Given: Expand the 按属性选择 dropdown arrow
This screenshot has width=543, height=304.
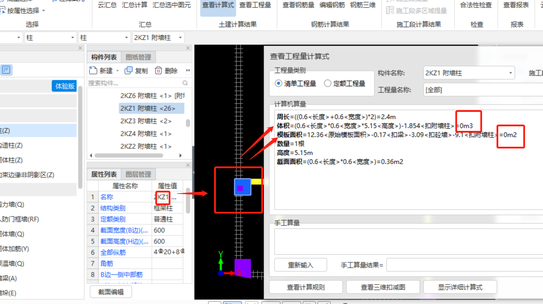Looking at the screenshot, I should tap(44, 11).
